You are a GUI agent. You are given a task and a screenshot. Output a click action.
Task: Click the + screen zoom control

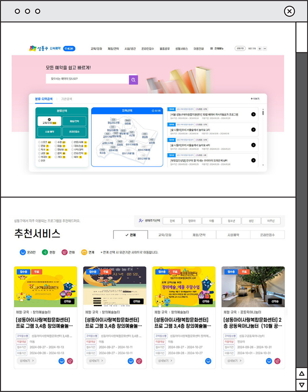259,48
